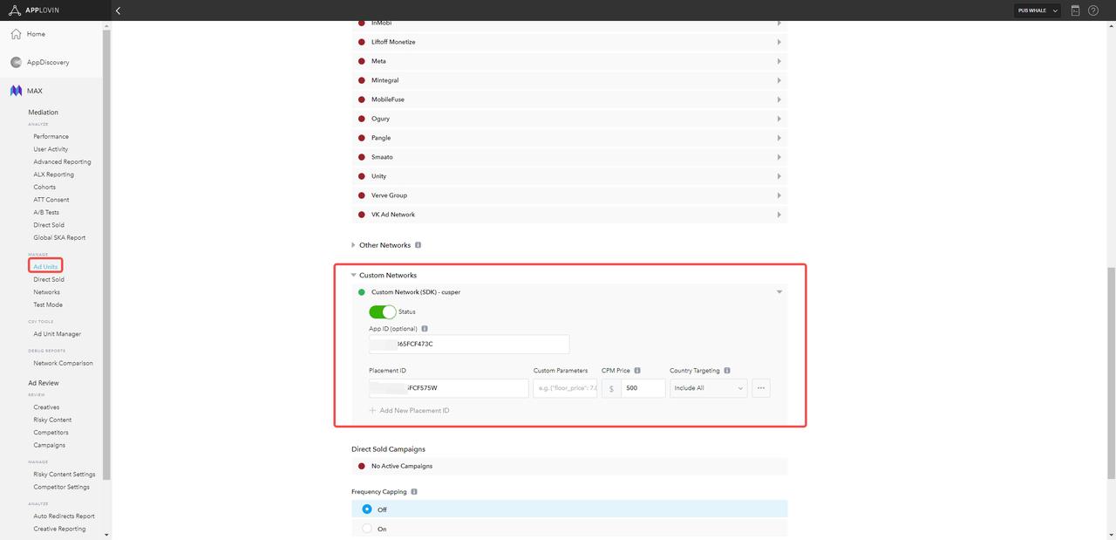Open Cohorts in the sidebar

point(44,187)
